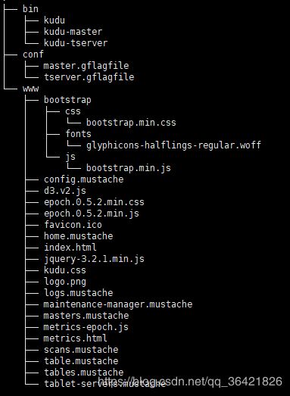Select metrics-epoch.js file name

tap(86, 327)
